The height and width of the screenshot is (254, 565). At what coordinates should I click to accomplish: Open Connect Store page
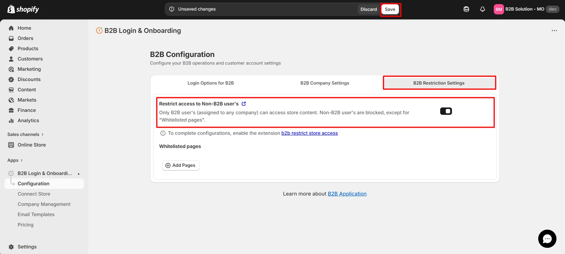34,194
